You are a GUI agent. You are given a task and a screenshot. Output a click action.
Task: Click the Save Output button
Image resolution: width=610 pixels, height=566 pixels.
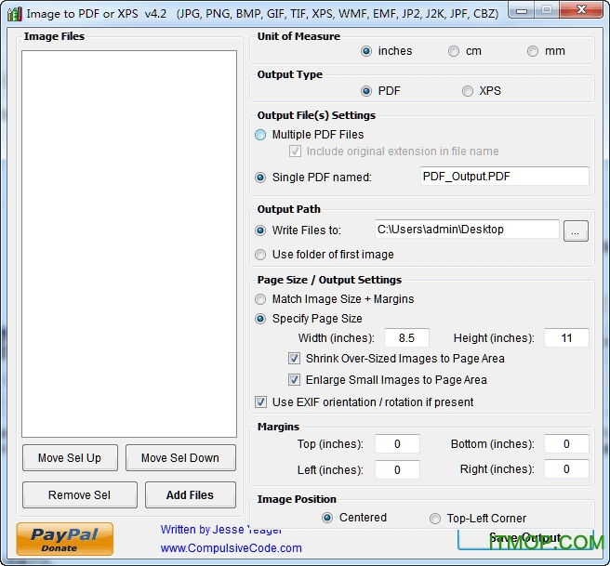point(525,539)
